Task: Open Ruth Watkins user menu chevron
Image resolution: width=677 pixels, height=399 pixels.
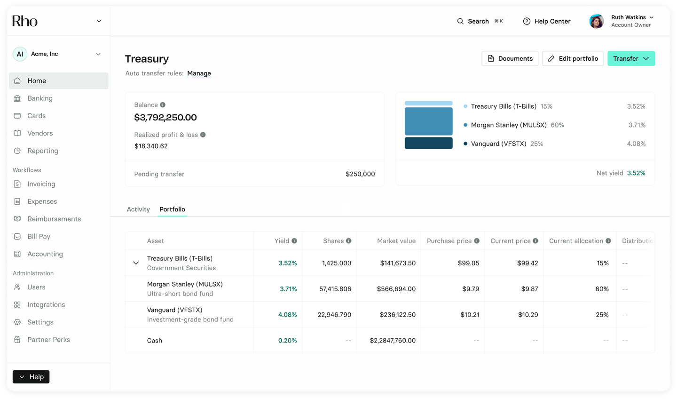Action: tap(652, 17)
